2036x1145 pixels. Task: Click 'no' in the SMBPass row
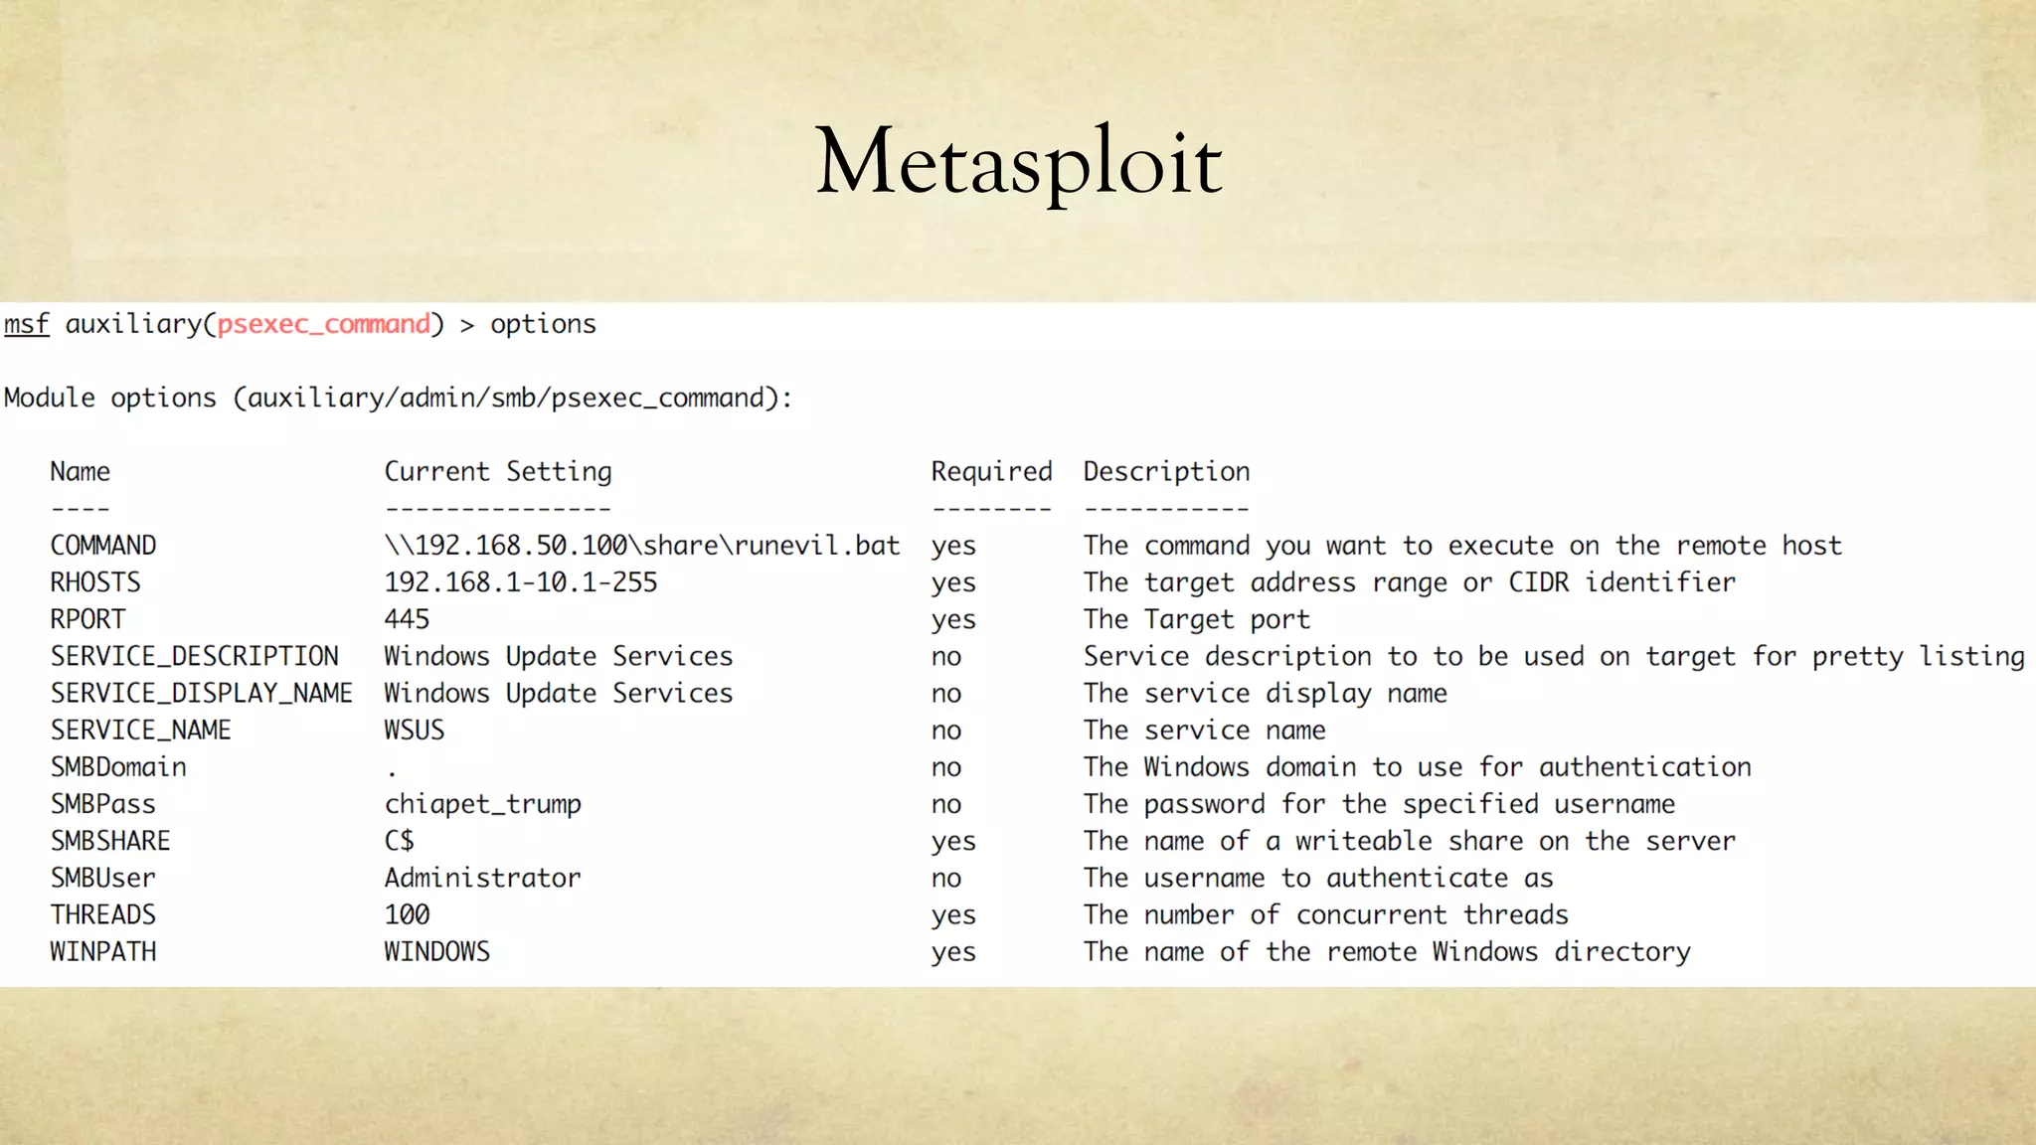[x=946, y=805]
